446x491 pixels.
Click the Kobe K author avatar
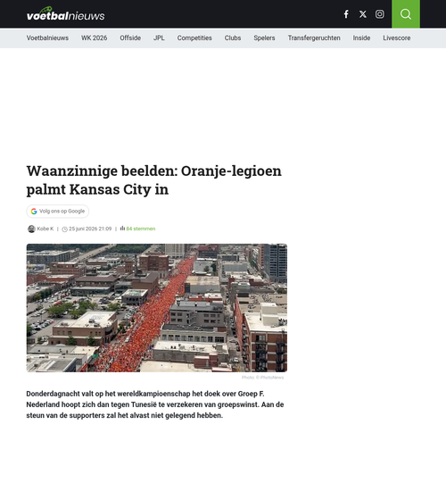[31, 229]
